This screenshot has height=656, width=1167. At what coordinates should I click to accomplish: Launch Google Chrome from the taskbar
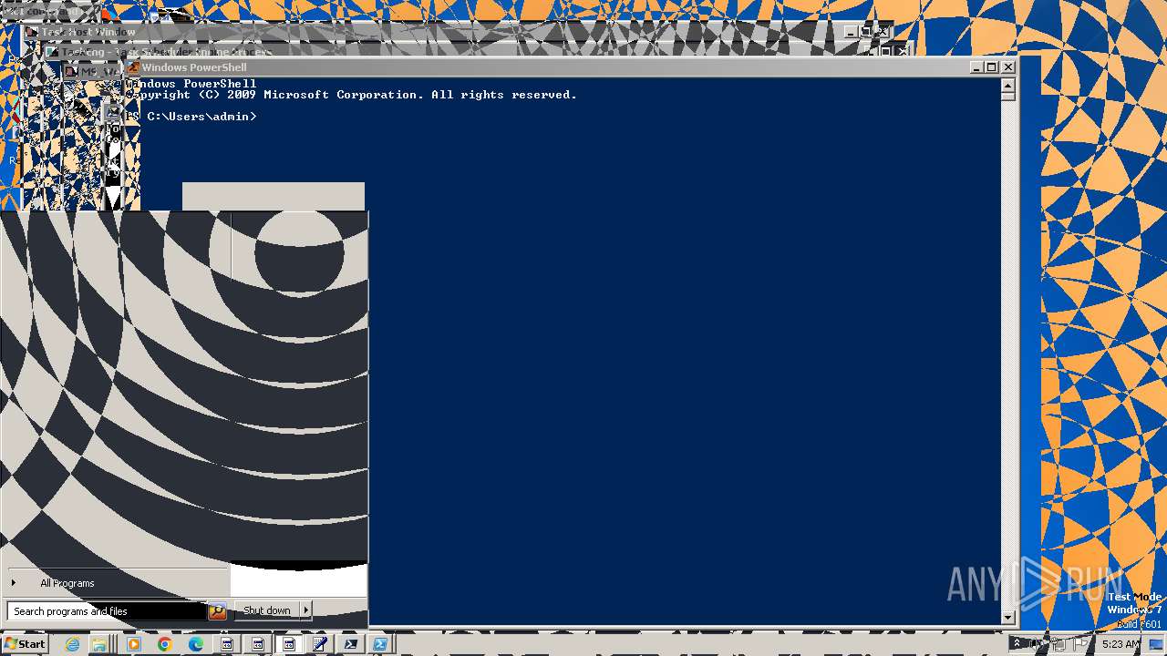(x=164, y=644)
